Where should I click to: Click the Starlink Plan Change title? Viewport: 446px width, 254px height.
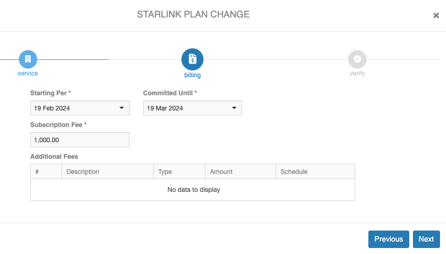[193, 15]
